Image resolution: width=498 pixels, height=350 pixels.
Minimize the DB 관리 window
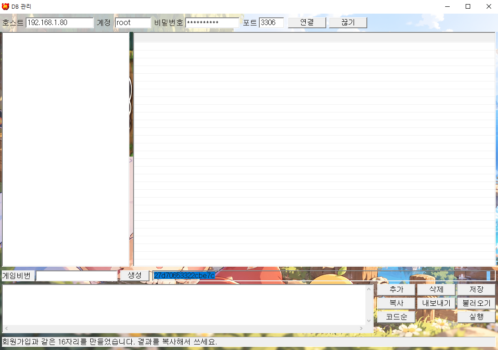tap(447, 6)
